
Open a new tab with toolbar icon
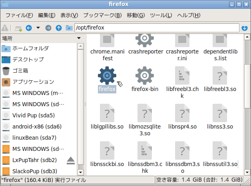(18, 28)
